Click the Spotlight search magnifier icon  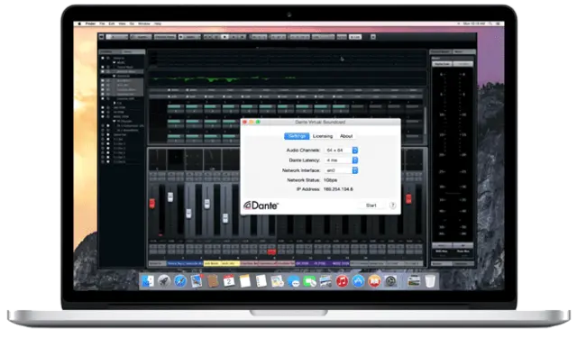(x=490, y=23)
